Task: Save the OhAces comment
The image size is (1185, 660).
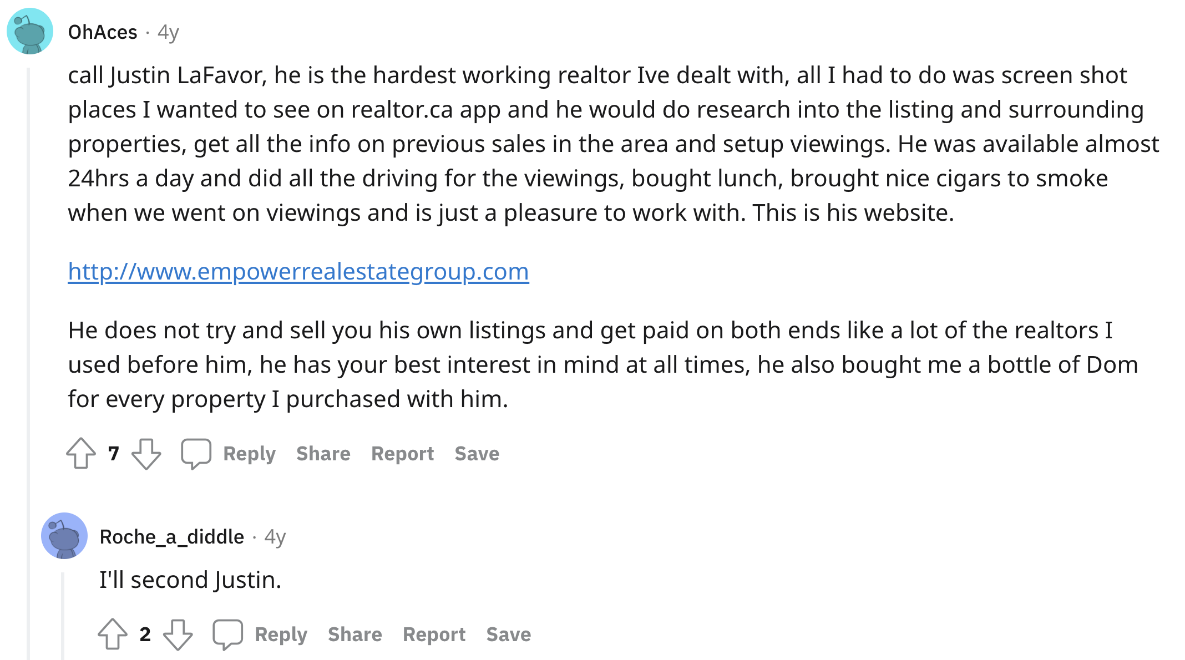Action: (x=477, y=454)
